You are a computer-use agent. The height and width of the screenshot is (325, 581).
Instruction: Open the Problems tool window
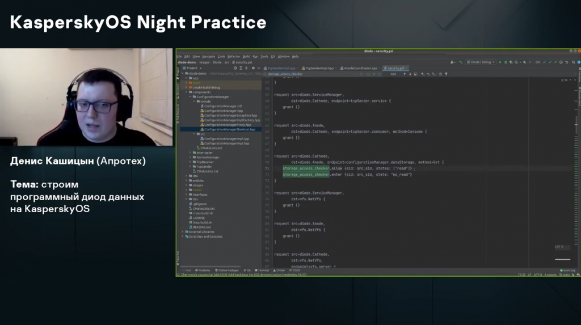[x=203, y=271]
